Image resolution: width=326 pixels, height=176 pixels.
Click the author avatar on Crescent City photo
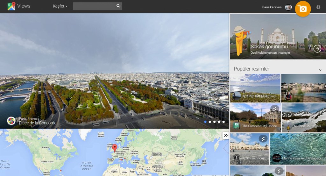pyautogui.click(x=237, y=126)
